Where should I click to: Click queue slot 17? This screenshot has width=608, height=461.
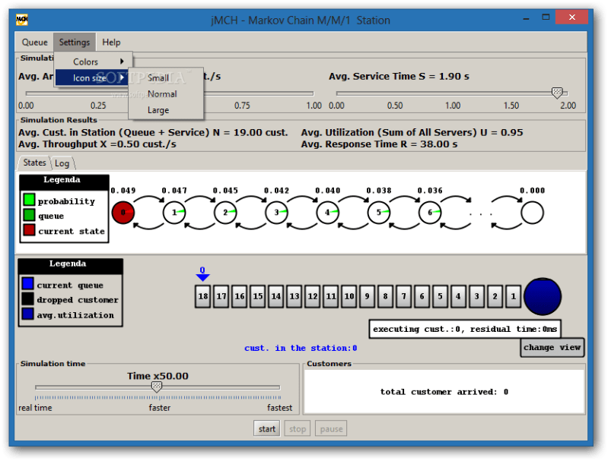[x=221, y=296]
